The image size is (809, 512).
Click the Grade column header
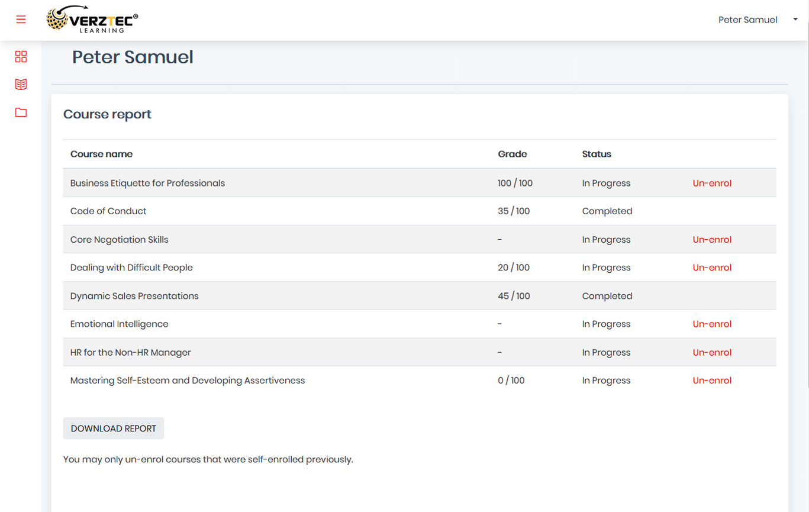tap(512, 154)
